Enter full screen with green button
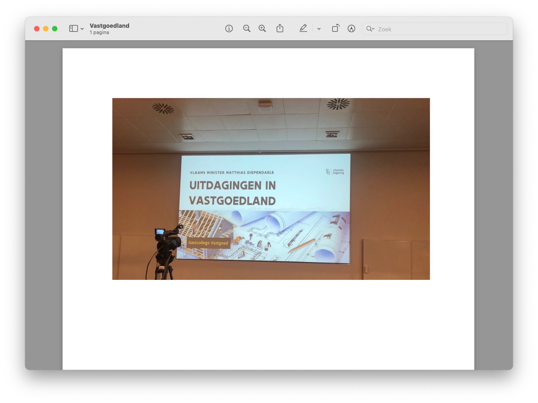 point(55,29)
